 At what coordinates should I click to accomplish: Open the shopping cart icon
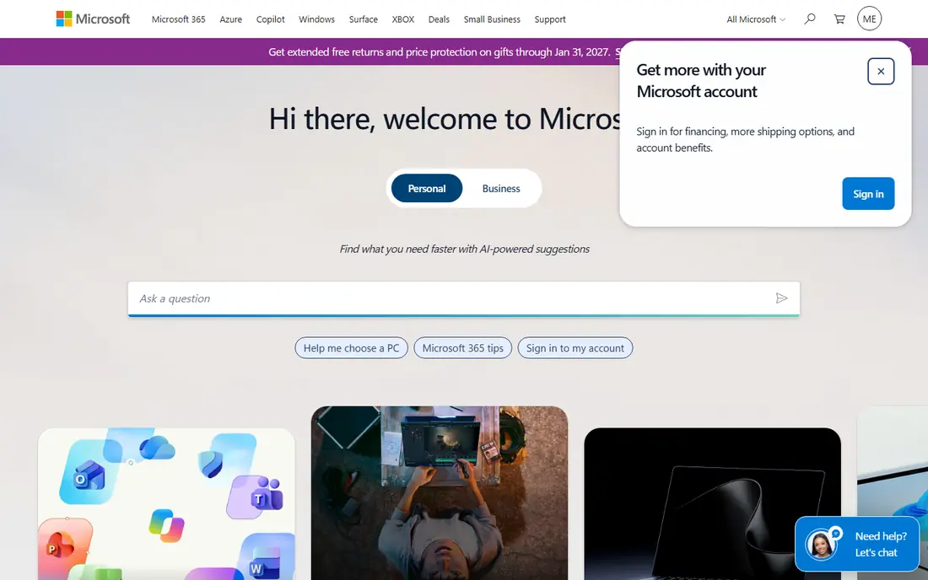point(839,19)
